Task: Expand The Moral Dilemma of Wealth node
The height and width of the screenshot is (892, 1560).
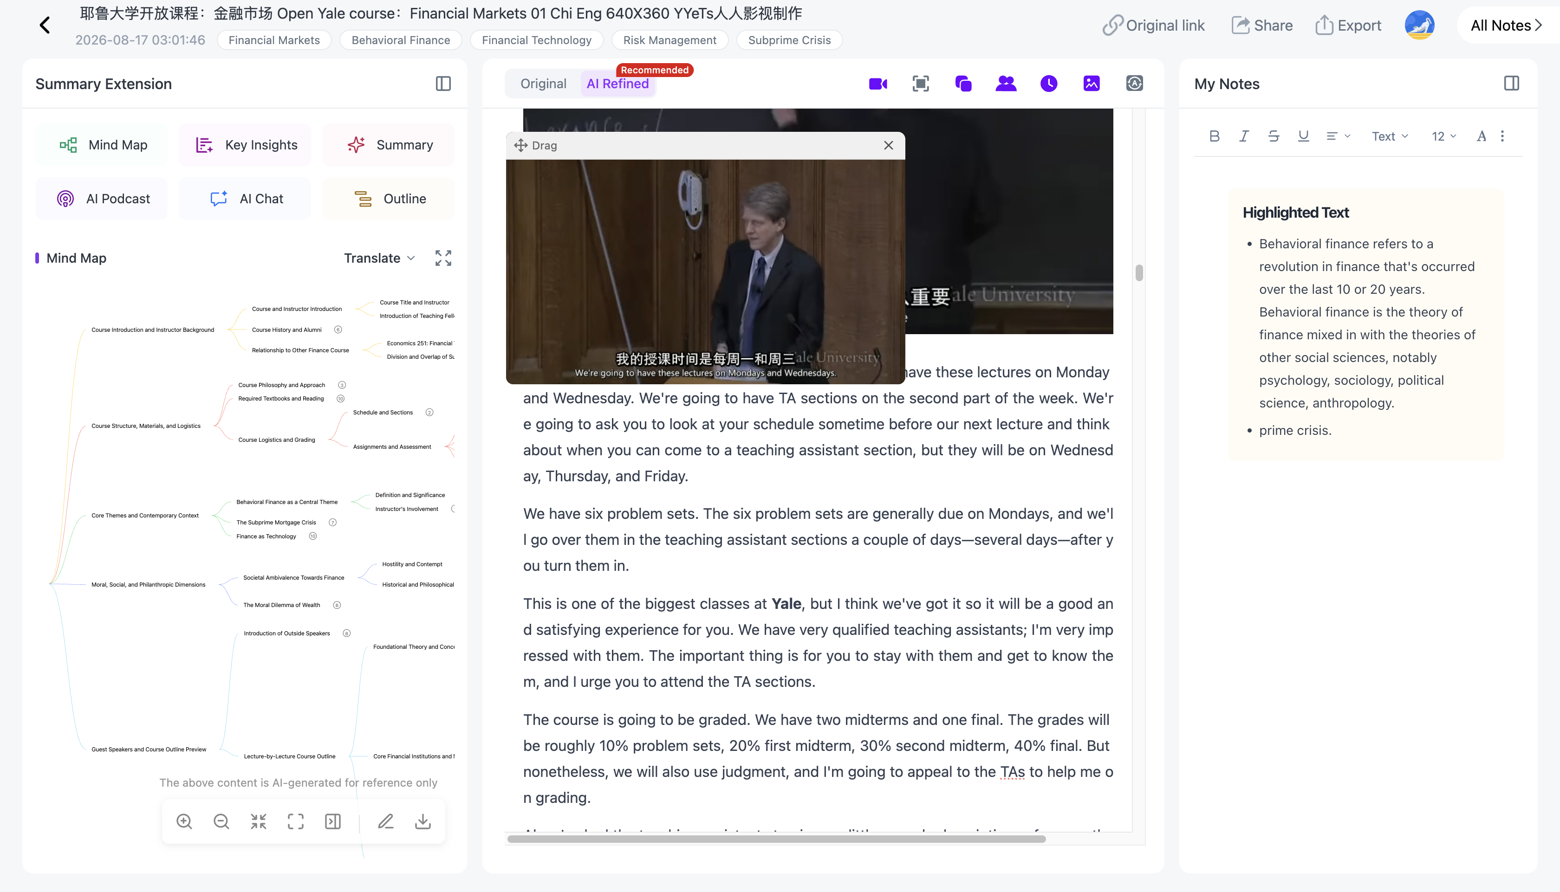Action: coord(337,605)
